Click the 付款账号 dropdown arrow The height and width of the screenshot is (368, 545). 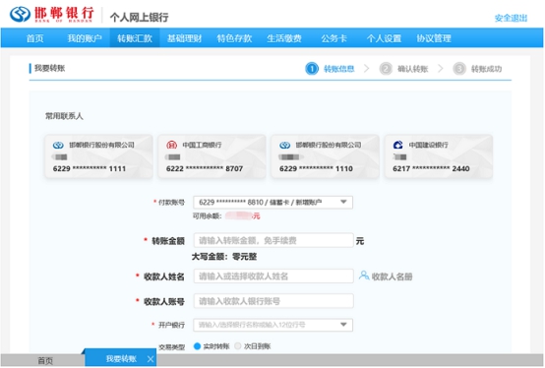[343, 202]
